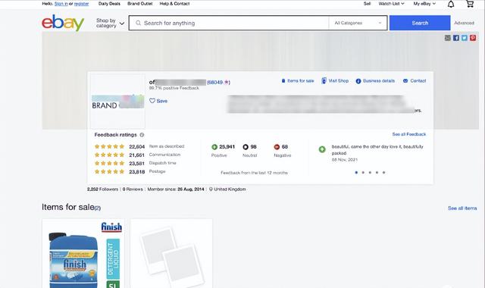This screenshot has height=288, width=485.
Task: Click feedback ratings info icon
Action: click(142, 135)
